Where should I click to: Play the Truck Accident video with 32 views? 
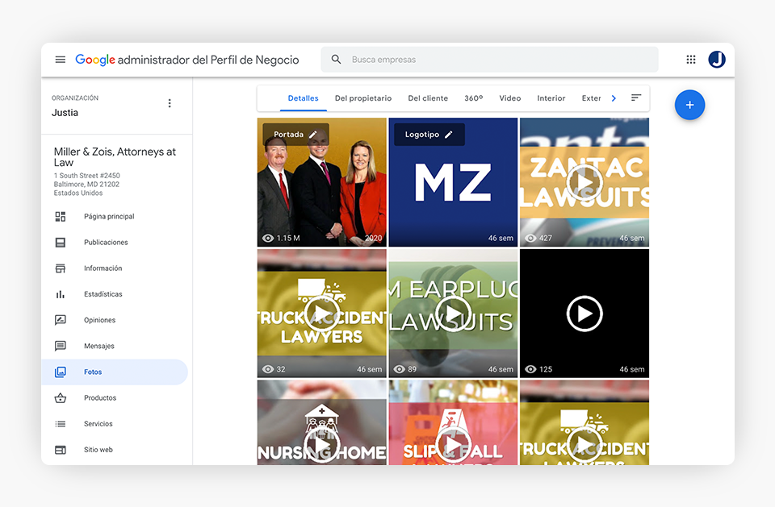pos(322,314)
